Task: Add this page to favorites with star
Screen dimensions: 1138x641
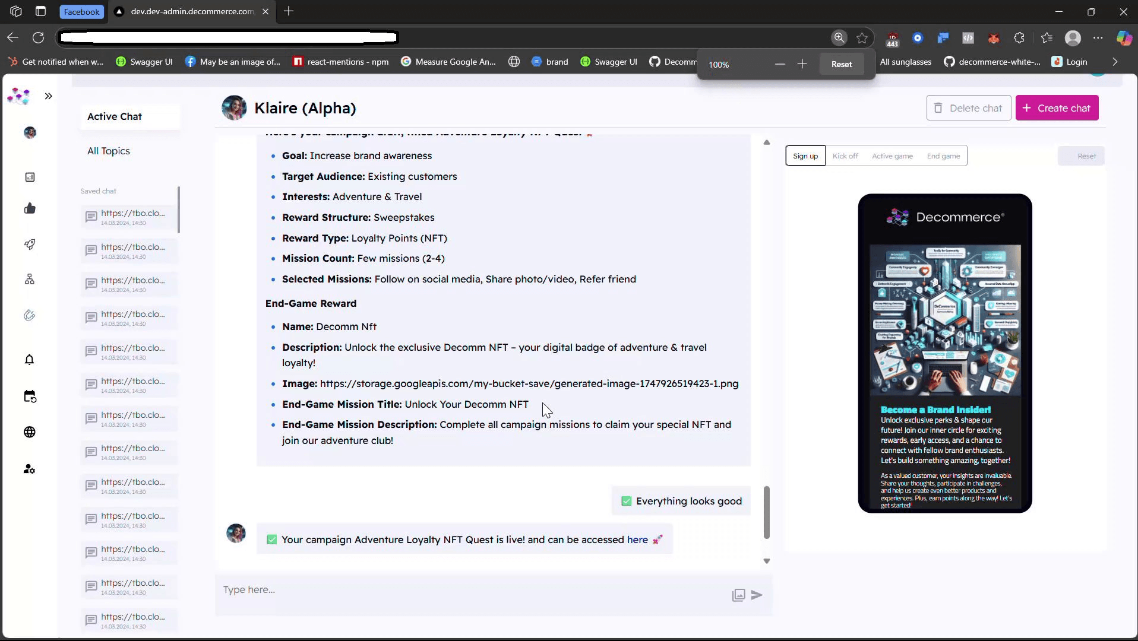Action: pyautogui.click(x=862, y=38)
